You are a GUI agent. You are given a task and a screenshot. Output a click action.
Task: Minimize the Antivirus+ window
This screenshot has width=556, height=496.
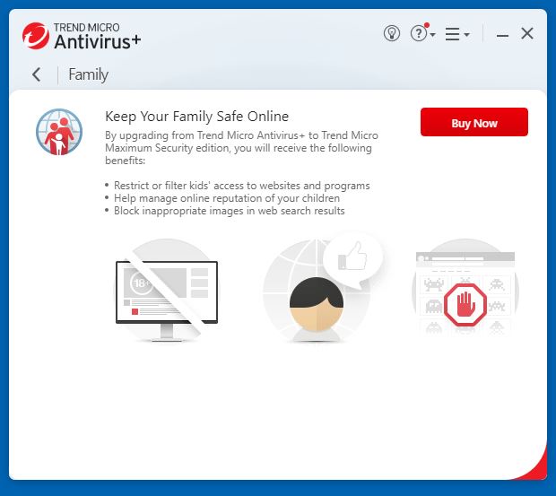coord(502,35)
